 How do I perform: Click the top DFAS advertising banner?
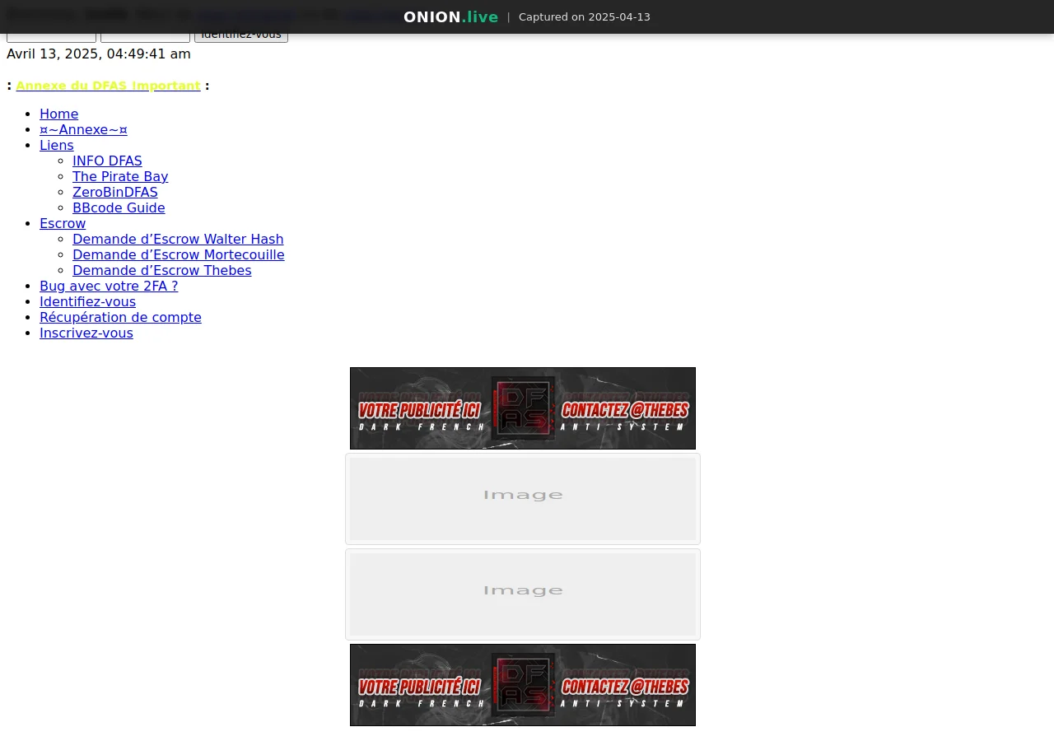522,408
